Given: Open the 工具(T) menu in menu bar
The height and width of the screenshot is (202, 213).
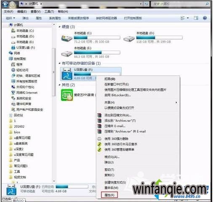Looking at the screenshot, I should pyautogui.click(x=49, y=12).
